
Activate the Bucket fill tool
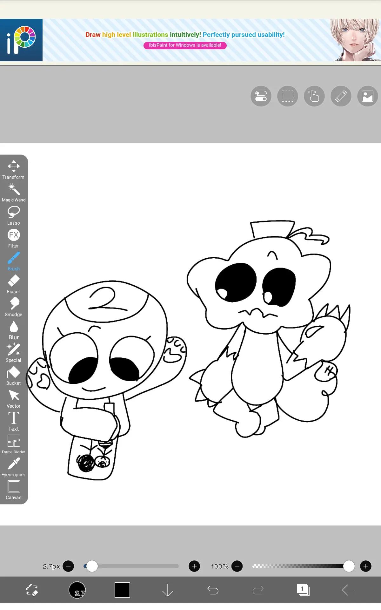tap(14, 376)
